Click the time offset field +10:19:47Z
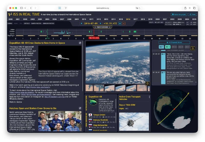The image size is (205, 142). (x=110, y=23)
